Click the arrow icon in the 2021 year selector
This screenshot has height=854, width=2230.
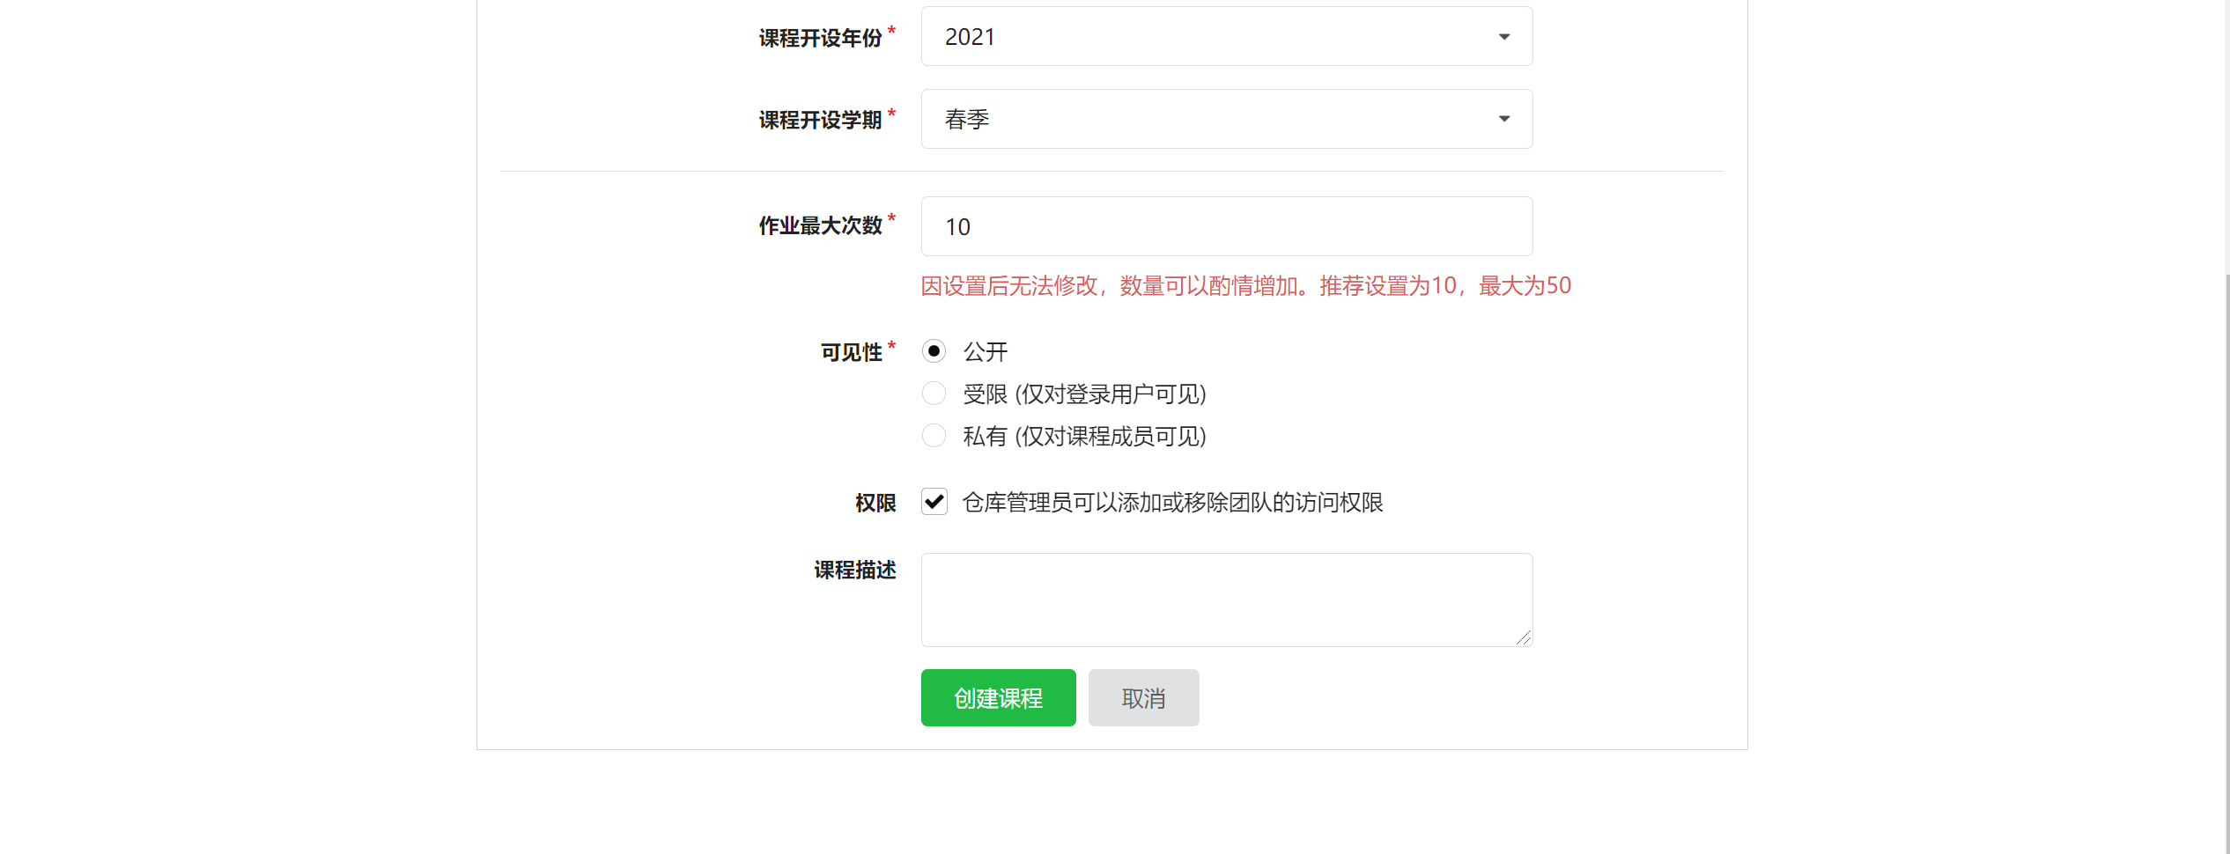pos(1504,37)
